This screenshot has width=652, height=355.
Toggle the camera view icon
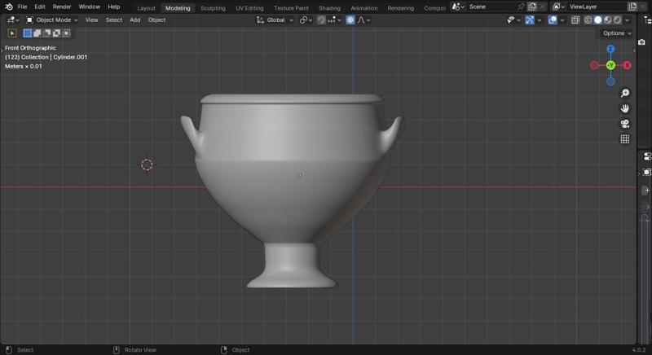coord(625,124)
